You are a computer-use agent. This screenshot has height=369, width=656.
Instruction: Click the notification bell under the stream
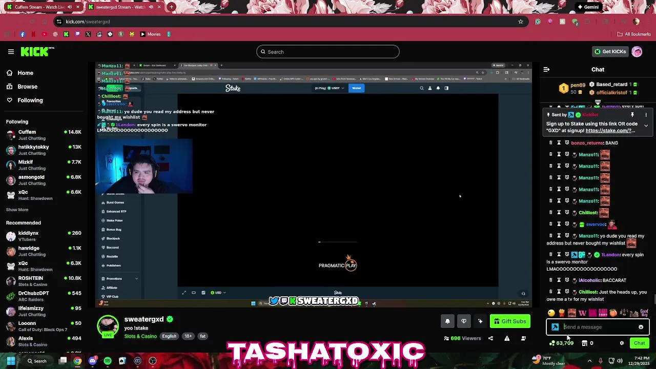[447, 321]
